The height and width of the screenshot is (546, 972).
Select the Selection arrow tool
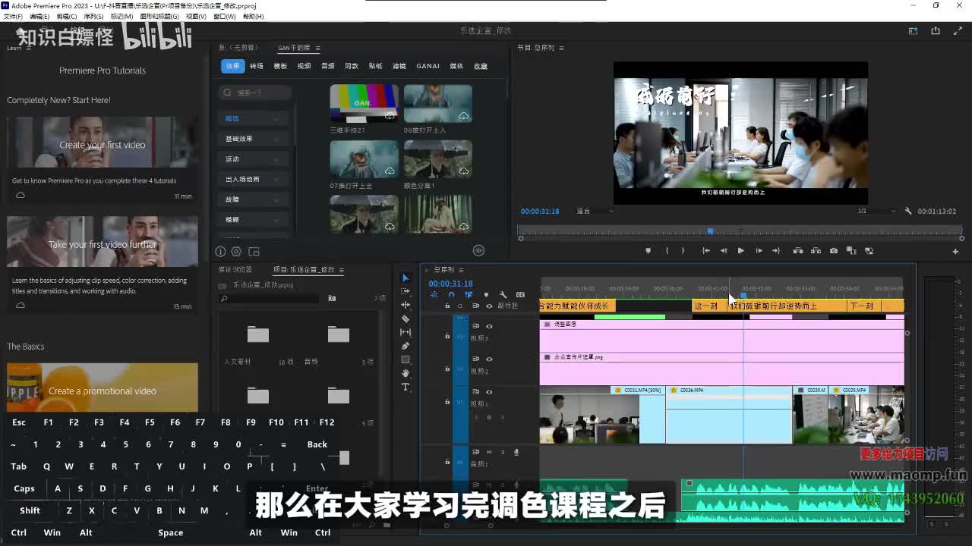406,278
